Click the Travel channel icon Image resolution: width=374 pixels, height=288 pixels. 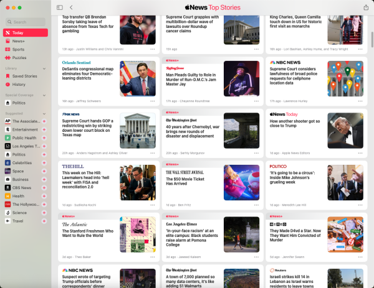point(7,221)
